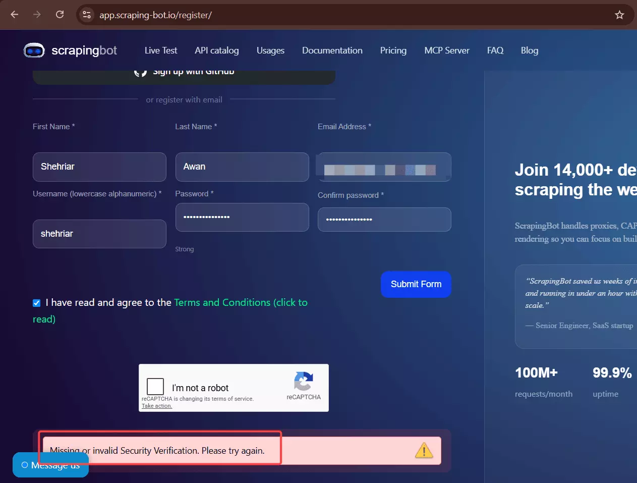
Task: Click the 'Join 14,000+' heading
Action: click(x=575, y=180)
